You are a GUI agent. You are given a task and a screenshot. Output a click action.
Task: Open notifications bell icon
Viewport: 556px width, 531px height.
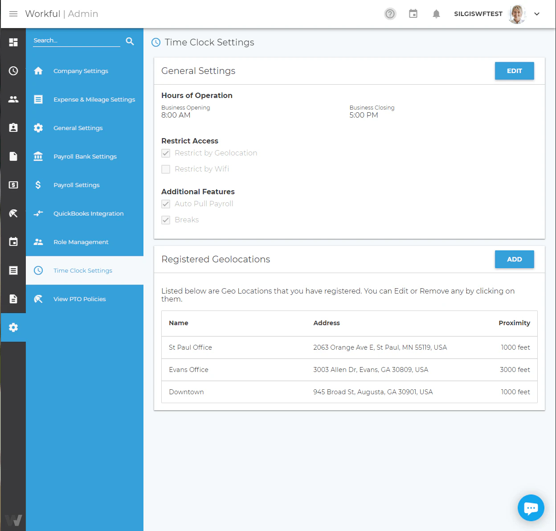coord(437,14)
